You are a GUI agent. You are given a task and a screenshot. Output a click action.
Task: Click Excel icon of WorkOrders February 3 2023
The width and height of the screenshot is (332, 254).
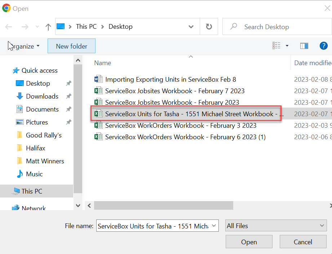[98, 125]
